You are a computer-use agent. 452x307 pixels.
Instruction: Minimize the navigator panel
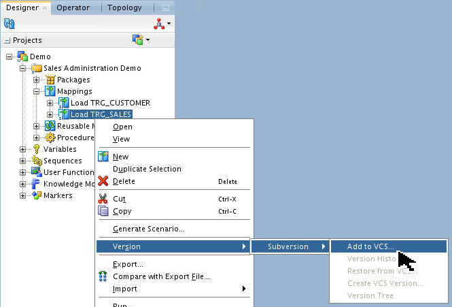(165, 8)
